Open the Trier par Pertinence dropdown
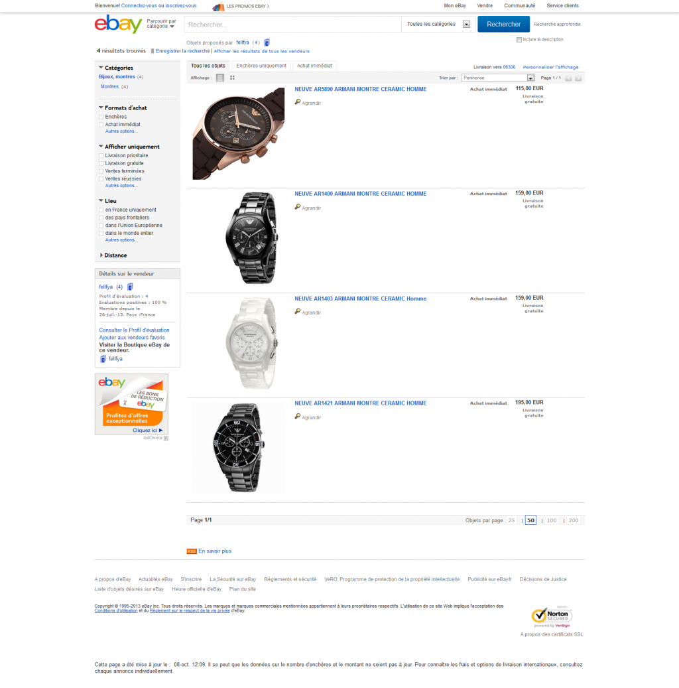Viewport: 679px width, 688px height. click(x=498, y=78)
